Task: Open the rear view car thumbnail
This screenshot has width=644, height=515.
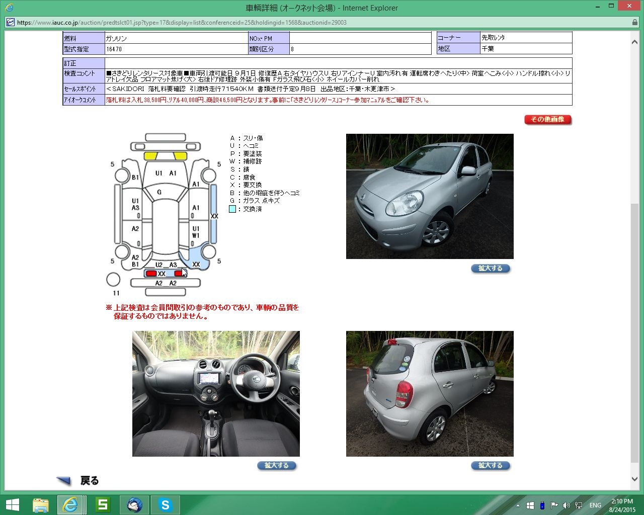Action: pyautogui.click(x=430, y=393)
